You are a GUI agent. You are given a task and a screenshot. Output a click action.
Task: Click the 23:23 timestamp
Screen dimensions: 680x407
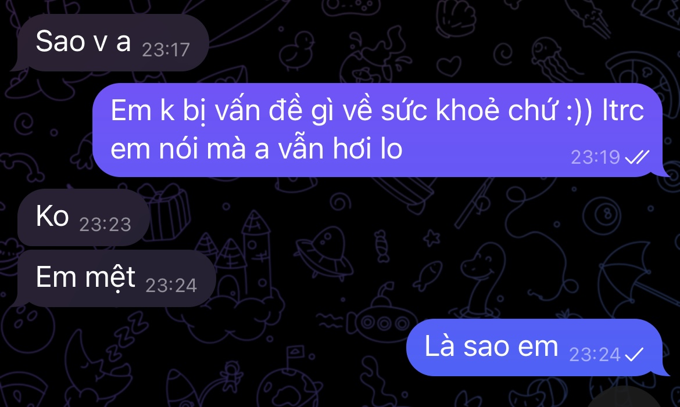(x=105, y=225)
